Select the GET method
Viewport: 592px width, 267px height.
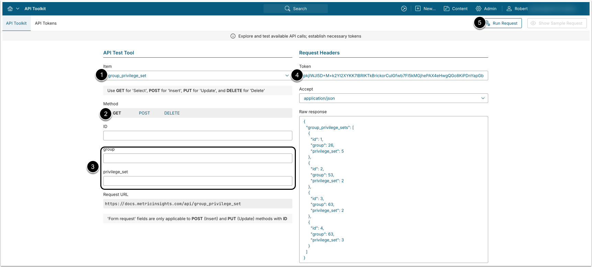(x=117, y=113)
